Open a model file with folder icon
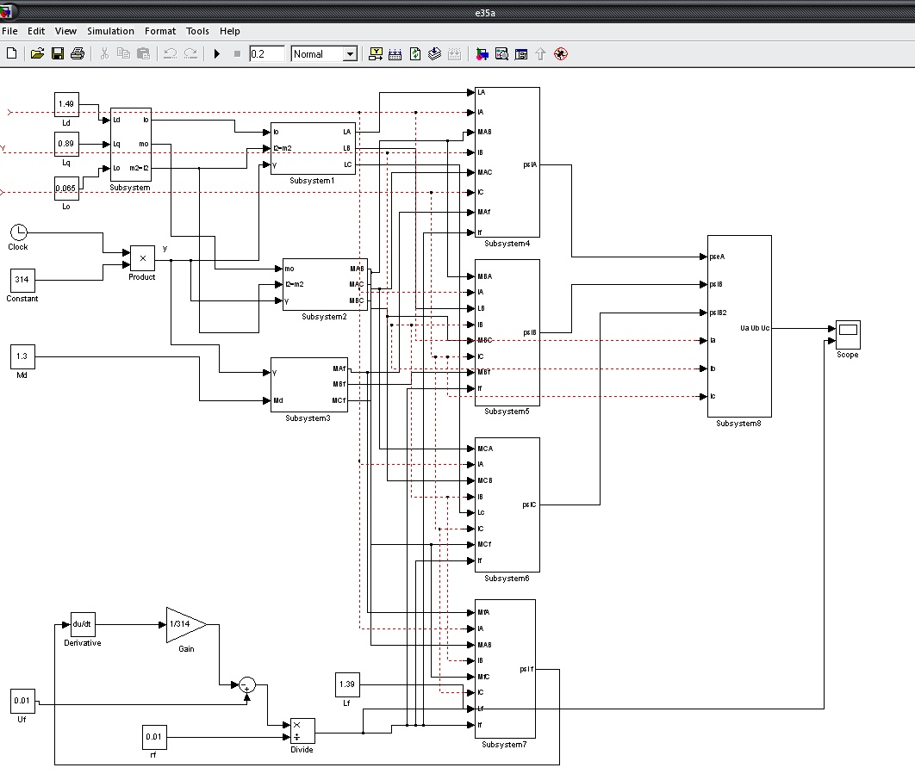The image size is (915, 780). [37, 53]
